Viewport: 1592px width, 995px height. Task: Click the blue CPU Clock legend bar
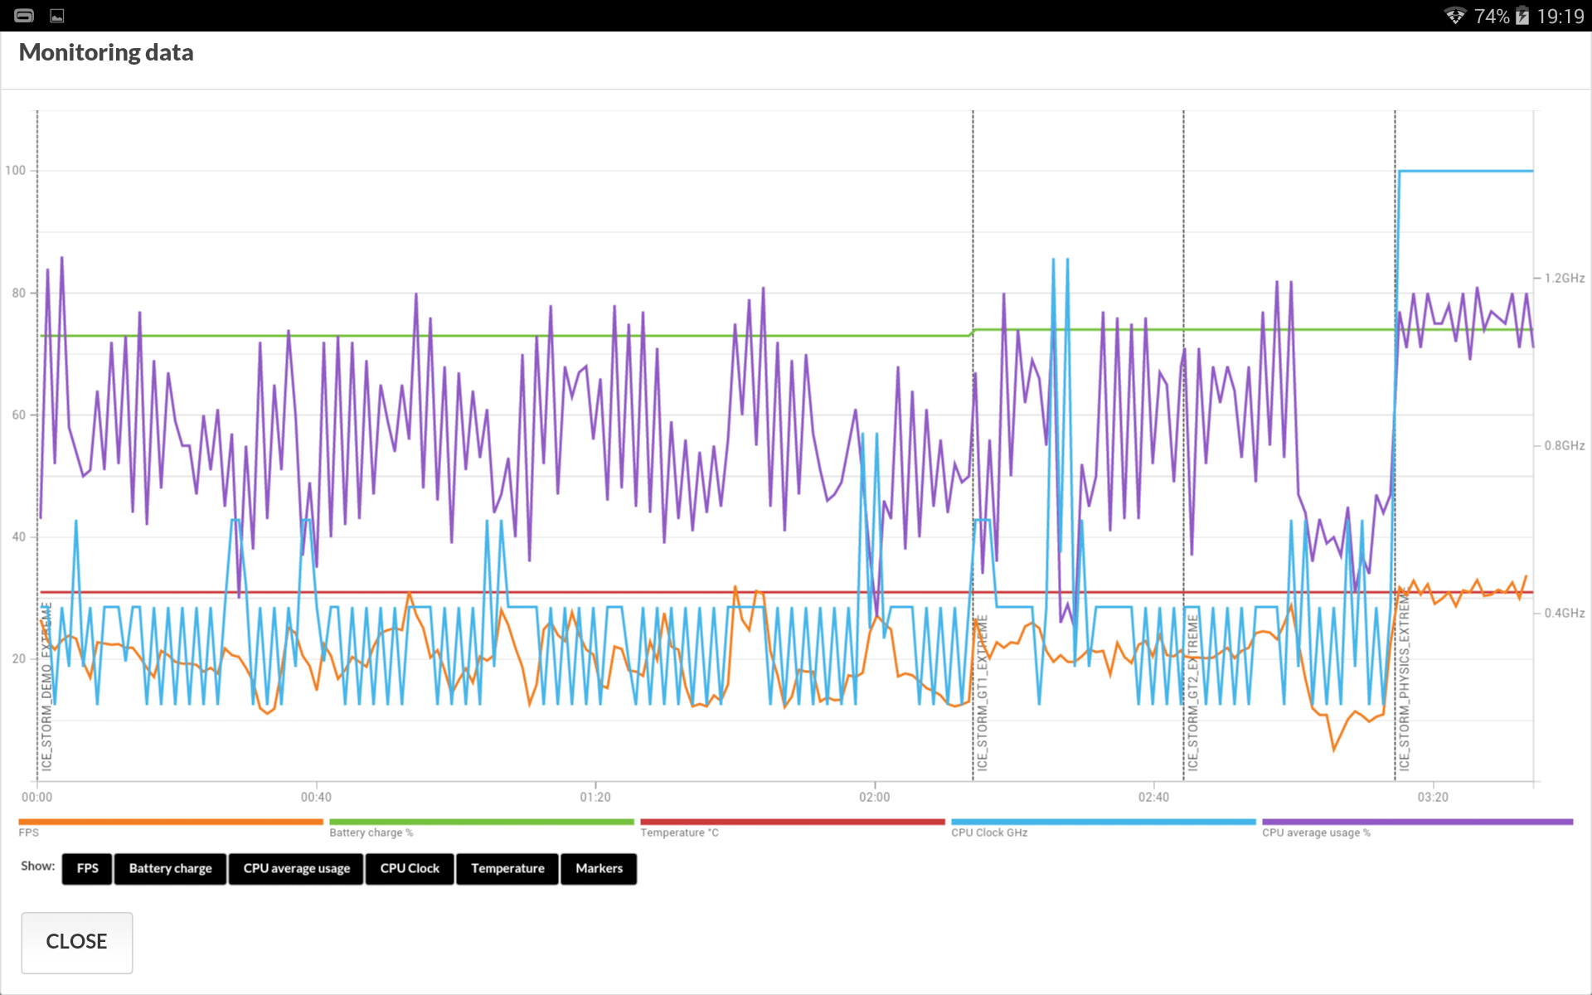pyautogui.click(x=1104, y=822)
